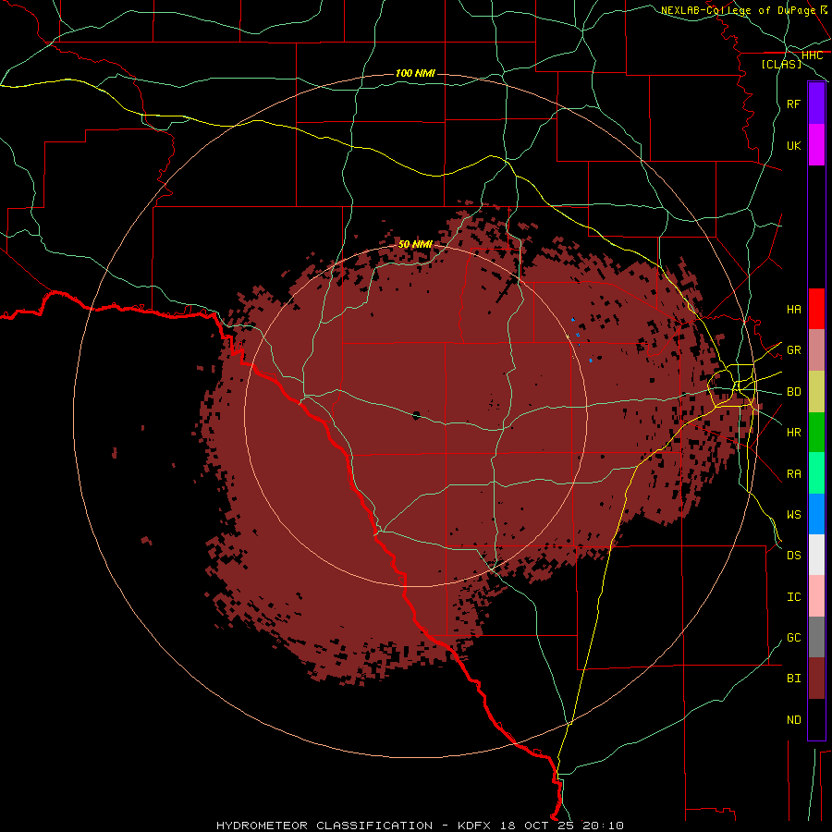This screenshot has height=832, width=832.
Task: Select the light pink IC legend swatch
Action: [816, 596]
